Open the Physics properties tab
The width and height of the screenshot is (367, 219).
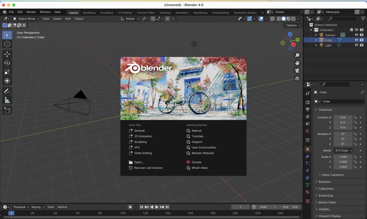point(308,171)
